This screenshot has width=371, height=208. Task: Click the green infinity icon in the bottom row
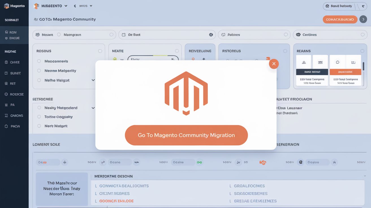pos(199,162)
